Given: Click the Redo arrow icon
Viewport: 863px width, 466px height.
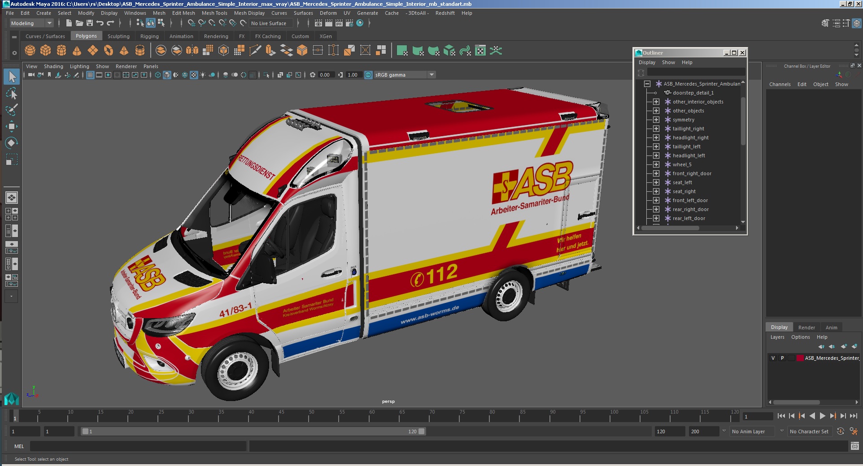Looking at the screenshot, I should [110, 23].
